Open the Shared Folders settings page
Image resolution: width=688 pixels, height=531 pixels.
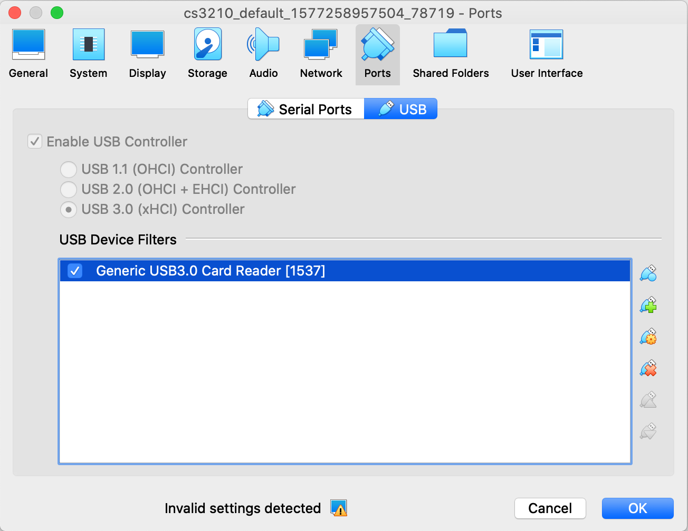coord(451,53)
